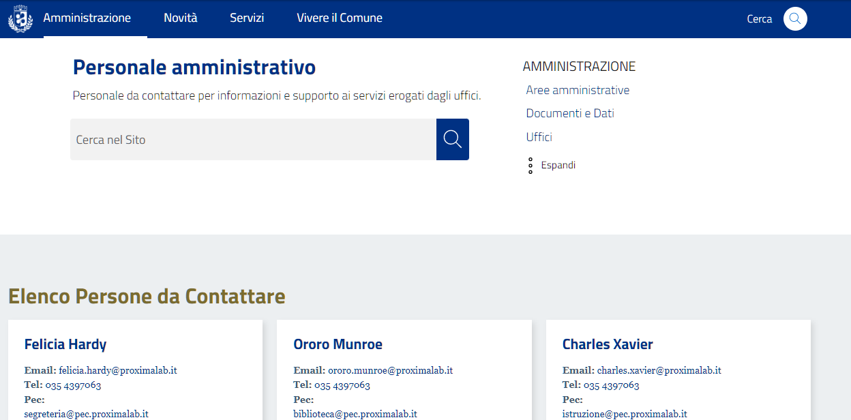Focus the Cerca nel Sito field

[253, 140]
